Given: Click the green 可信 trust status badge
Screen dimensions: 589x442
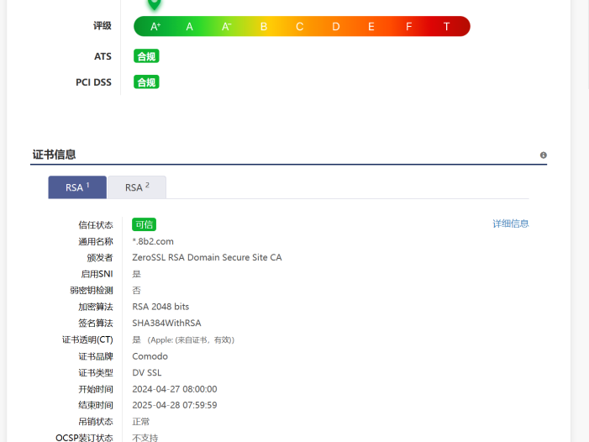Looking at the screenshot, I should (144, 224).
